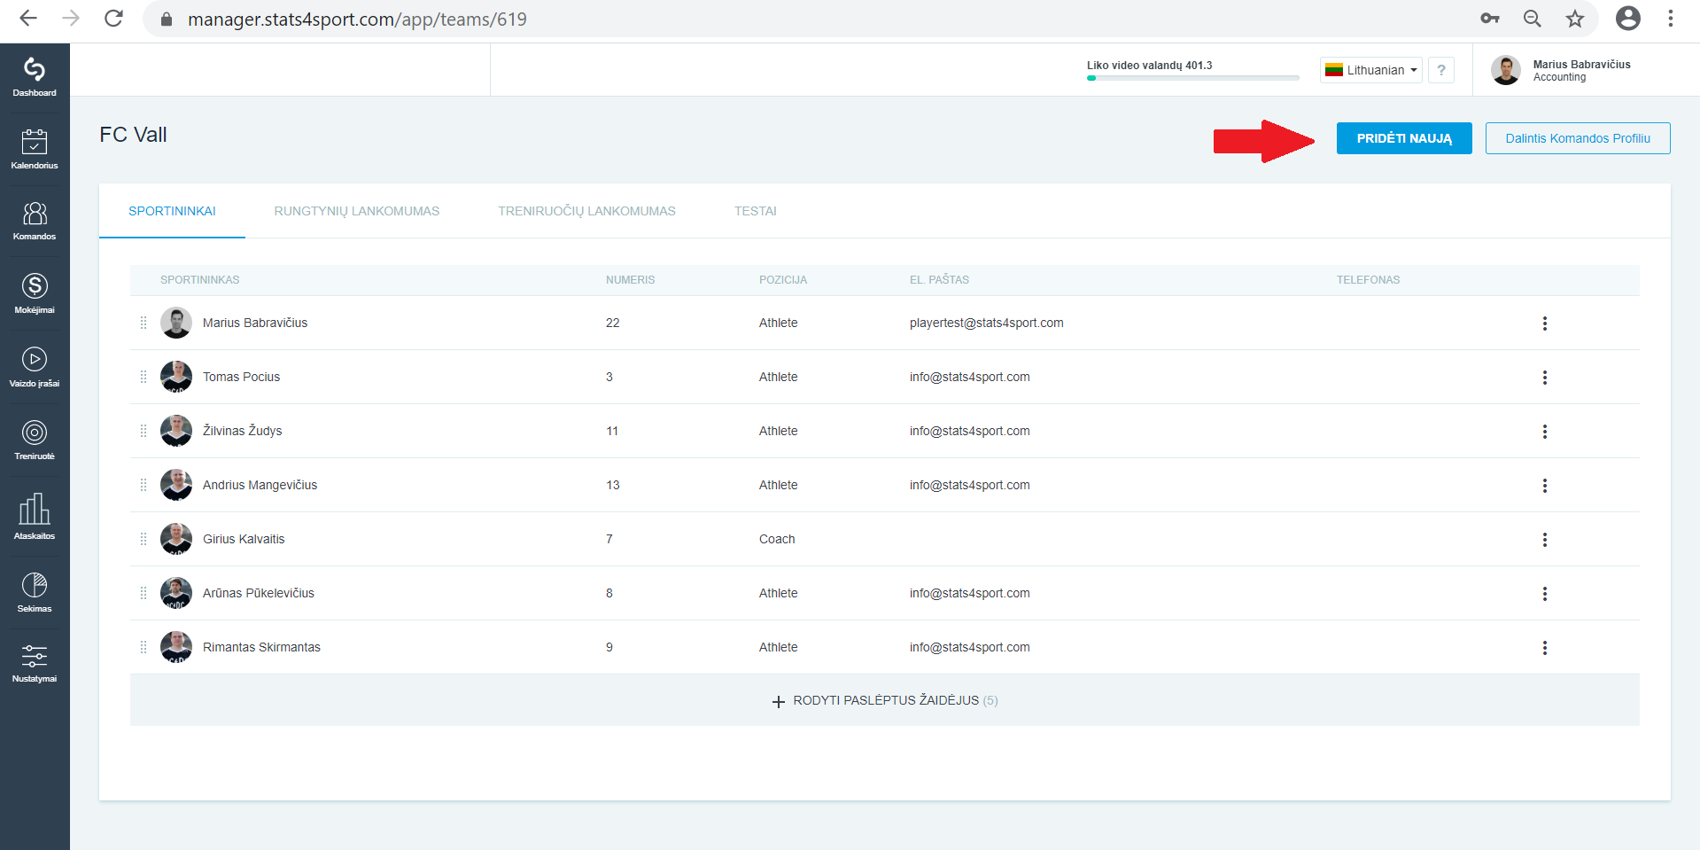The width and height of the screenshot is (1700, 850).
Task: Click Dalintis Komandos Profiliu button
Action: coord(1578,138)
